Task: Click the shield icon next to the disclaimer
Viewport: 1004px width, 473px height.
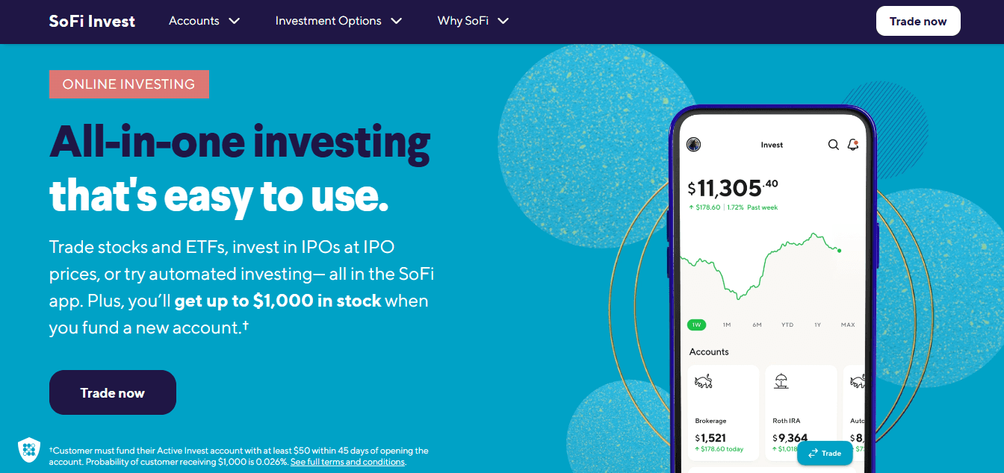Action: pyautogui.click(x=28, y=450)
